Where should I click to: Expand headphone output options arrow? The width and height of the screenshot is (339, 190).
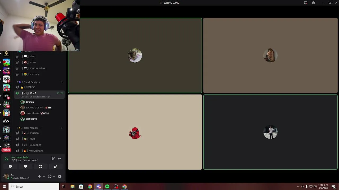(x=54, y=177)
